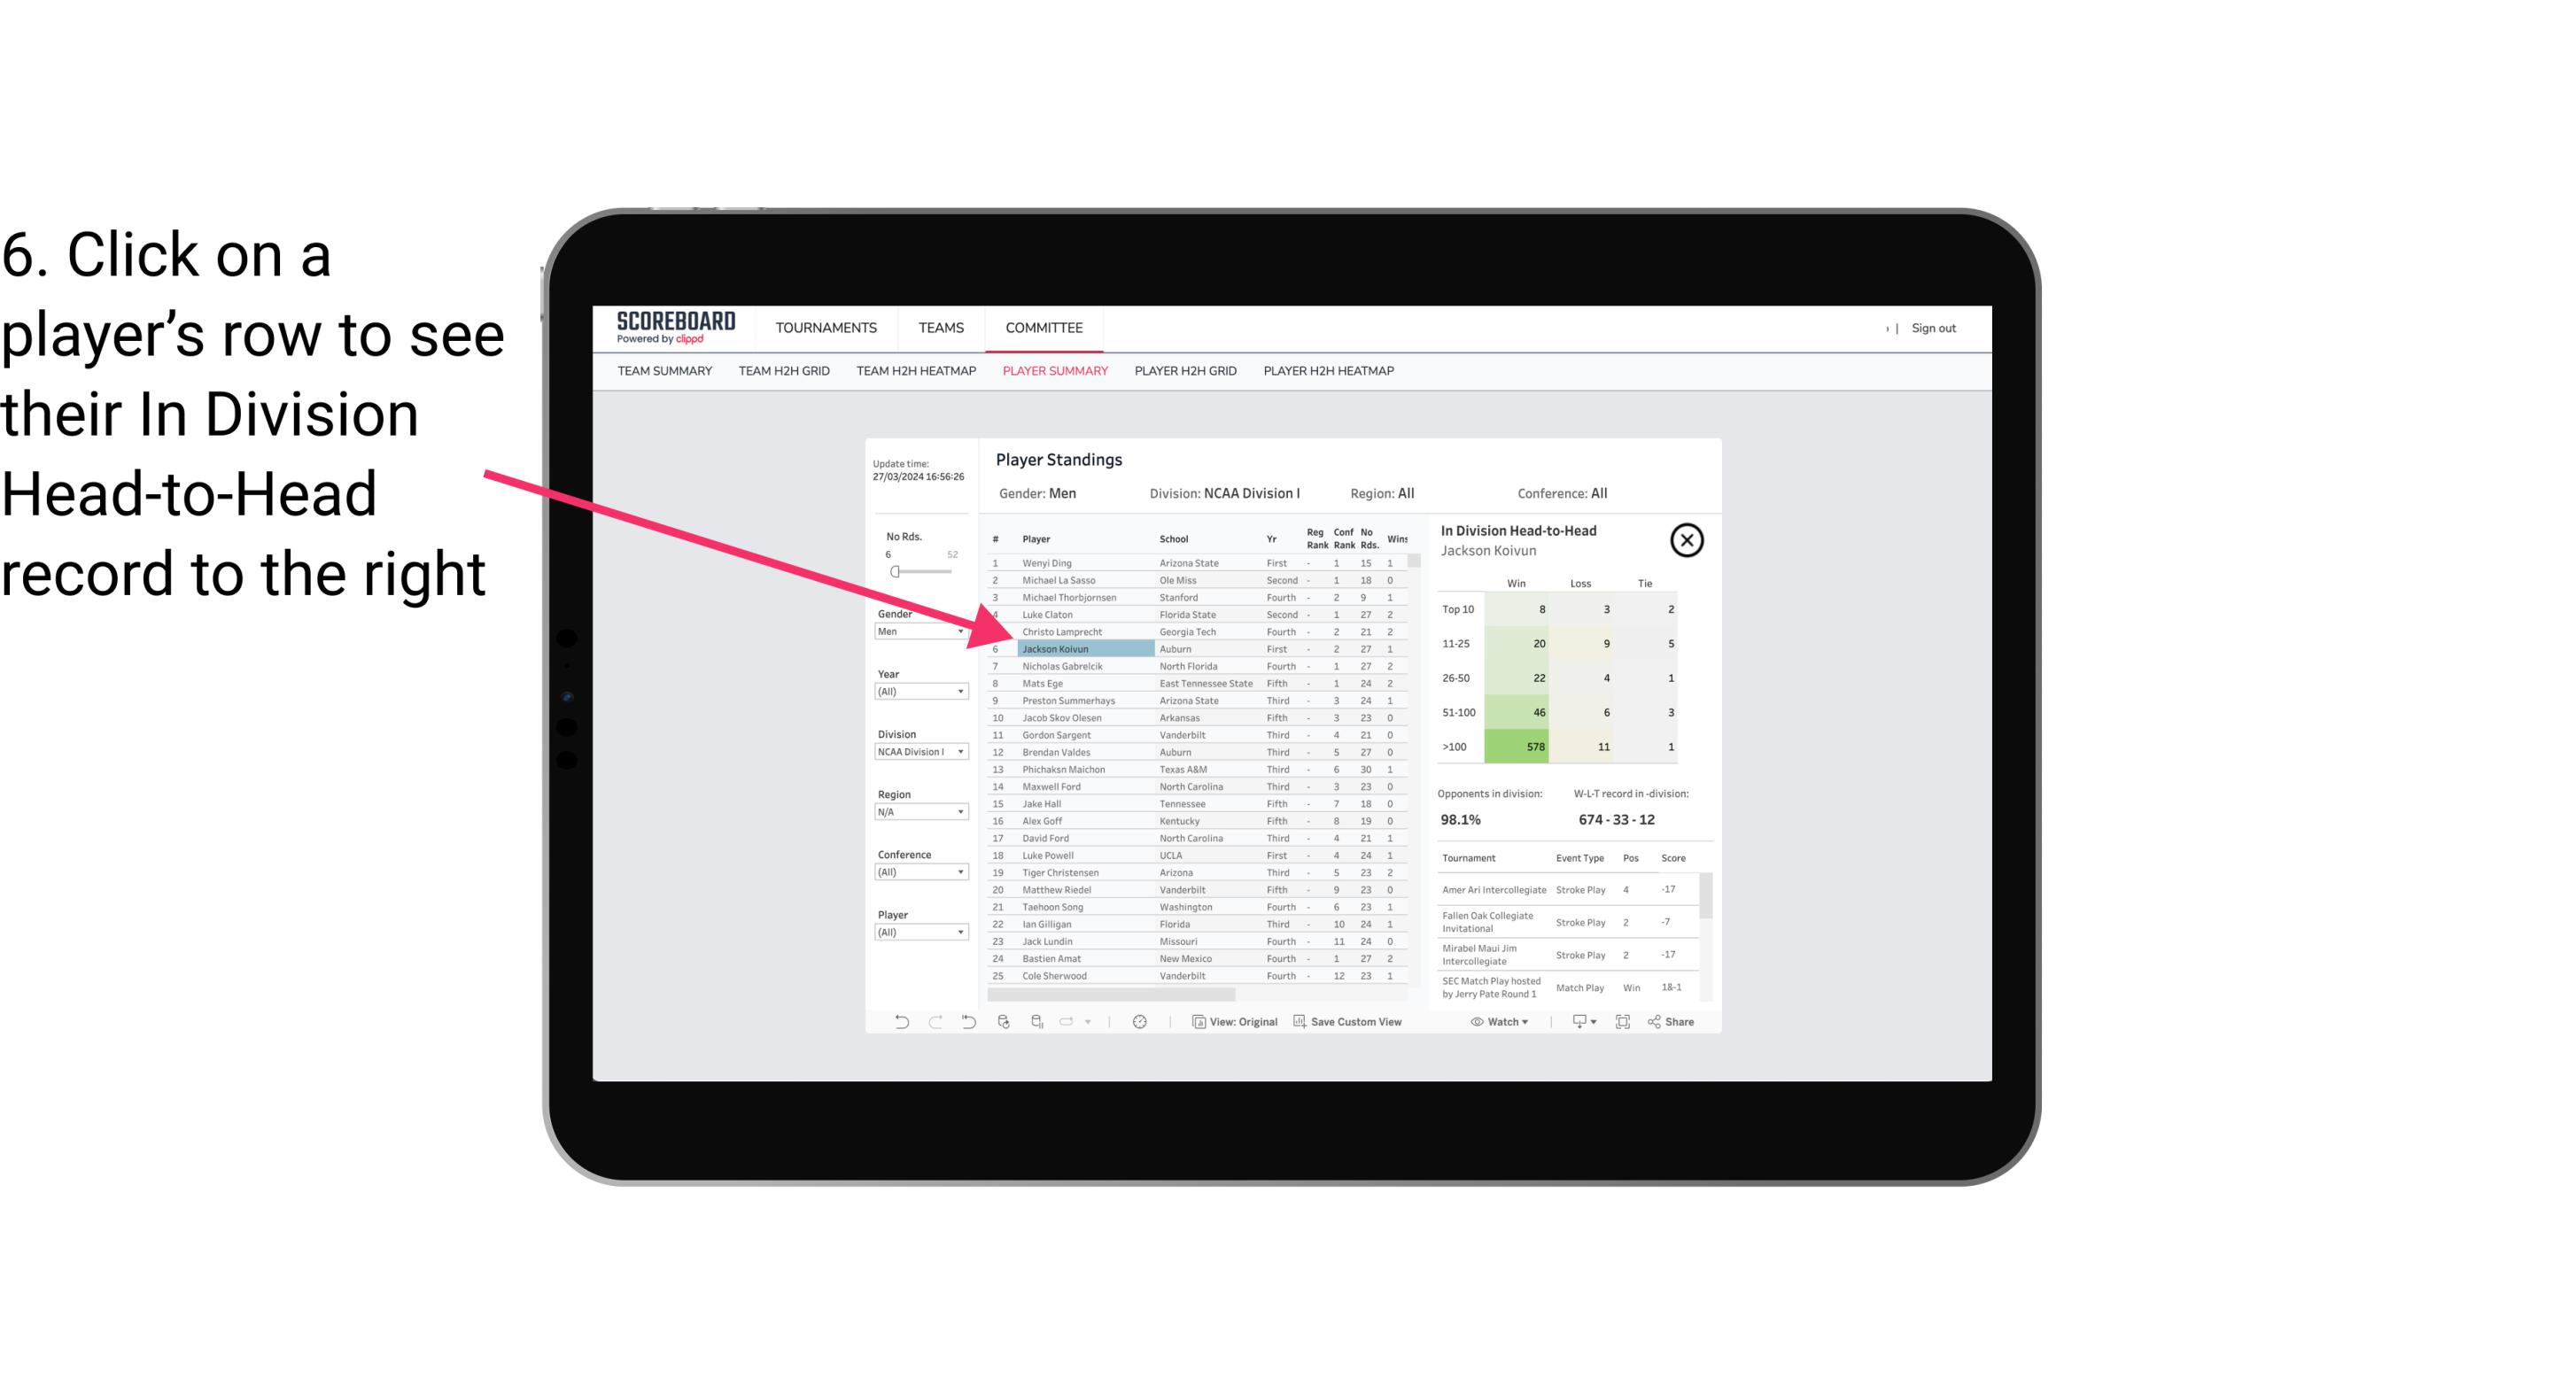2576x1386 pixels.
Task: Toggle Gender filter to Men
Action: click(x=915, y=633)
